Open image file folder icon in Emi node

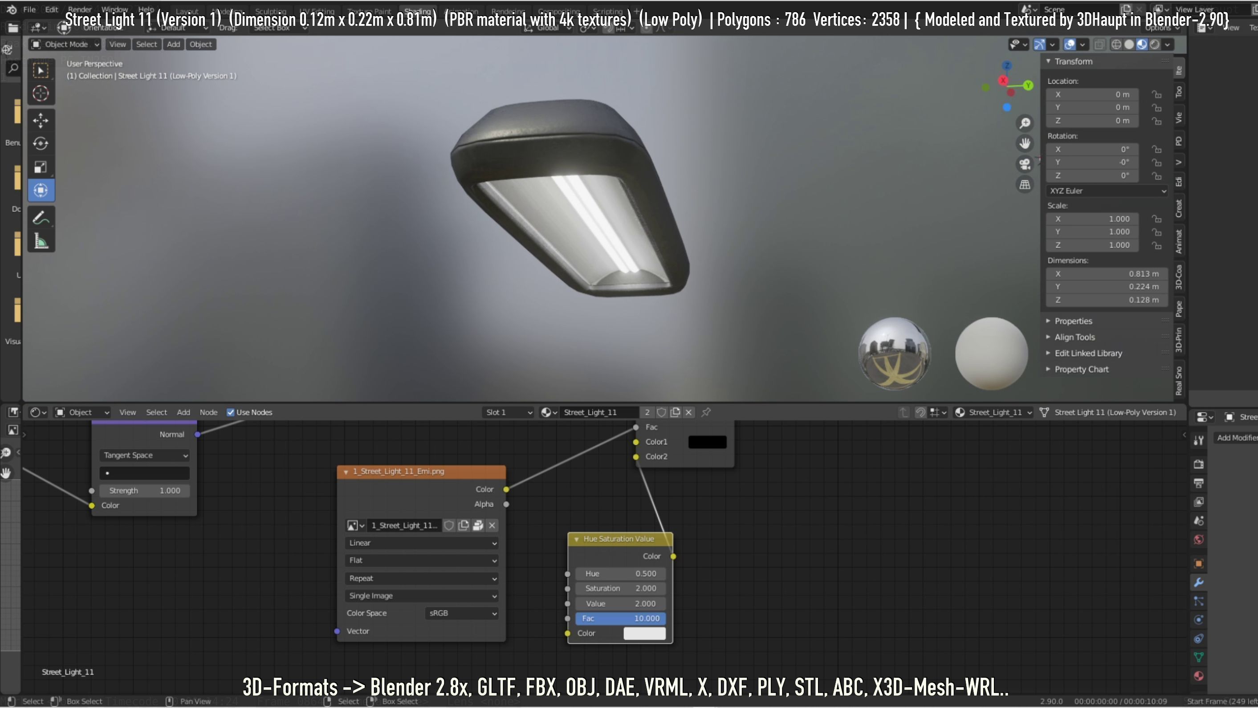[x=478, y=525]
